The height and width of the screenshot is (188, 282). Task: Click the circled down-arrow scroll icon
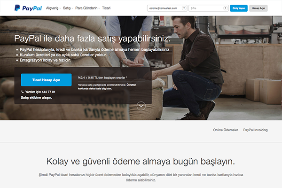coord(141,106)
